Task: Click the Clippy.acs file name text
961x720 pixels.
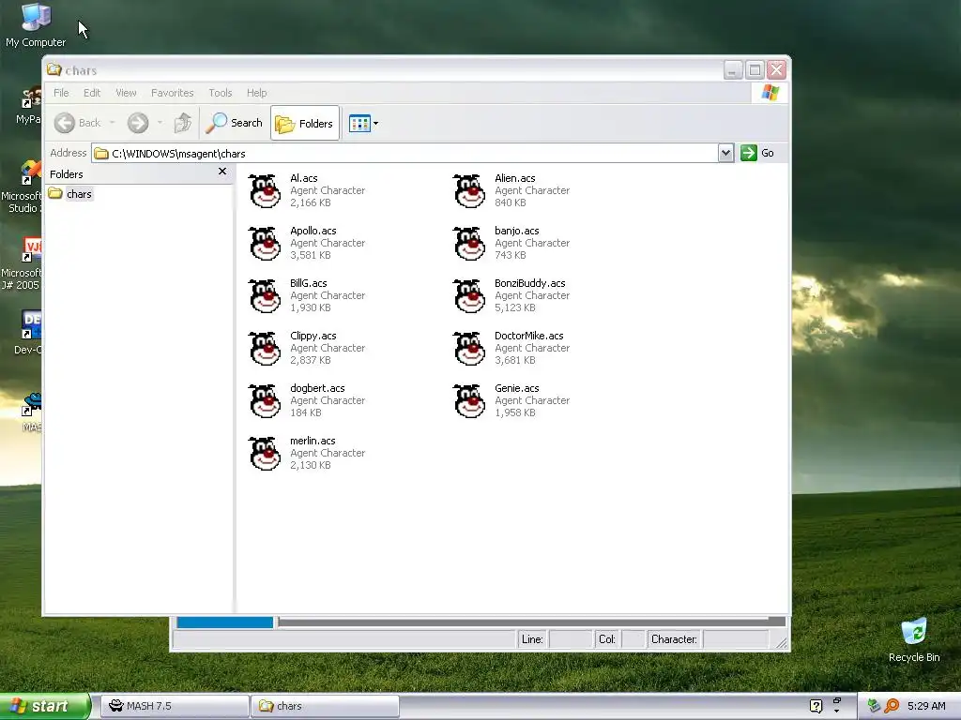Action: point(313,337)
